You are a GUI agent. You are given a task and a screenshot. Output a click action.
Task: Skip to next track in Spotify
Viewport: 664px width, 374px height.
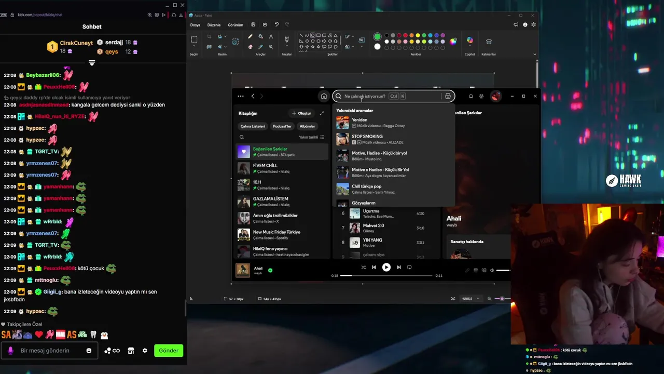[399, 267]
